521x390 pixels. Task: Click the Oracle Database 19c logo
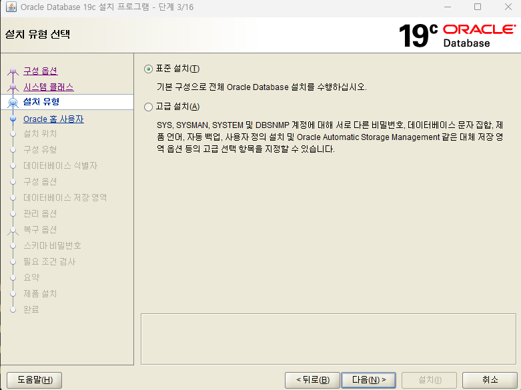(457, 35)
